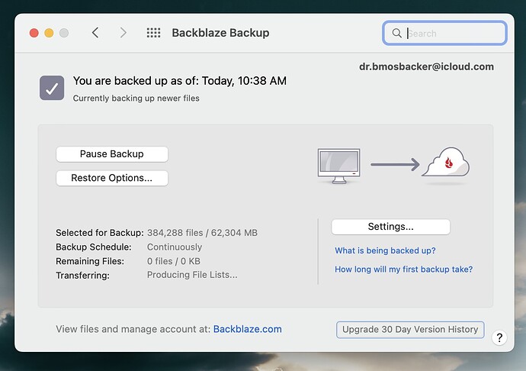Click the back navigation chevron
526x371 pixels.
(x=95, y=33)
